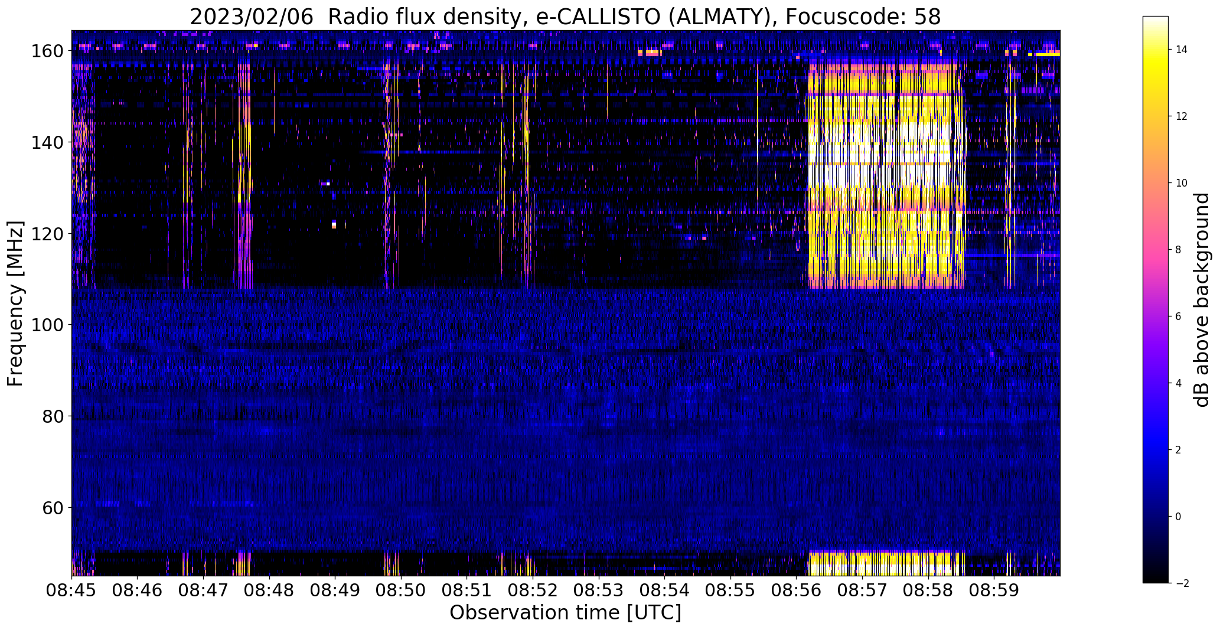Click the colorbar tick label 2
Viewport: 1220px width, 630px height.
(x=1178, y=450)
